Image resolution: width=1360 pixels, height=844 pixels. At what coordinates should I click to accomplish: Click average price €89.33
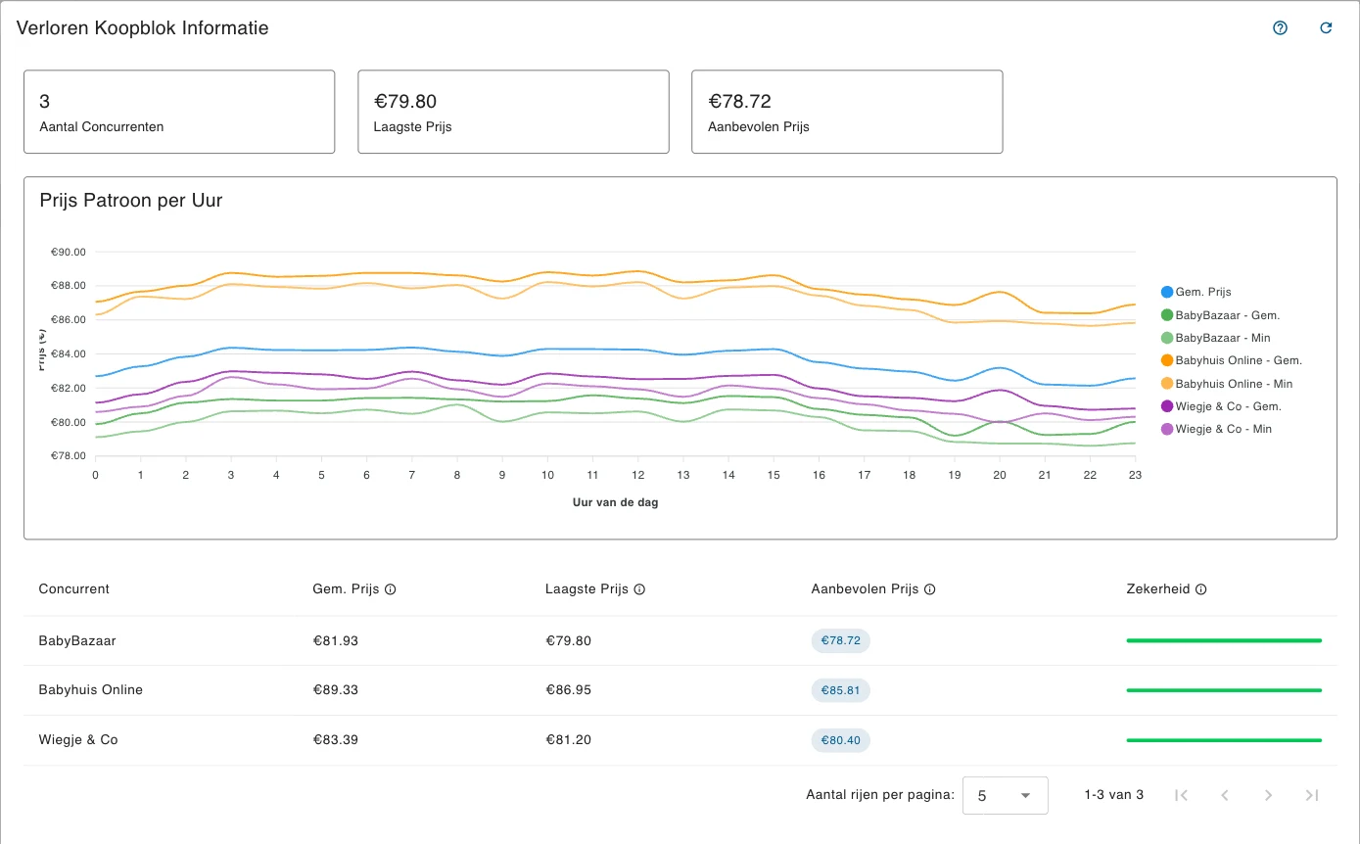pyautogui.click(x=336, y=690)
